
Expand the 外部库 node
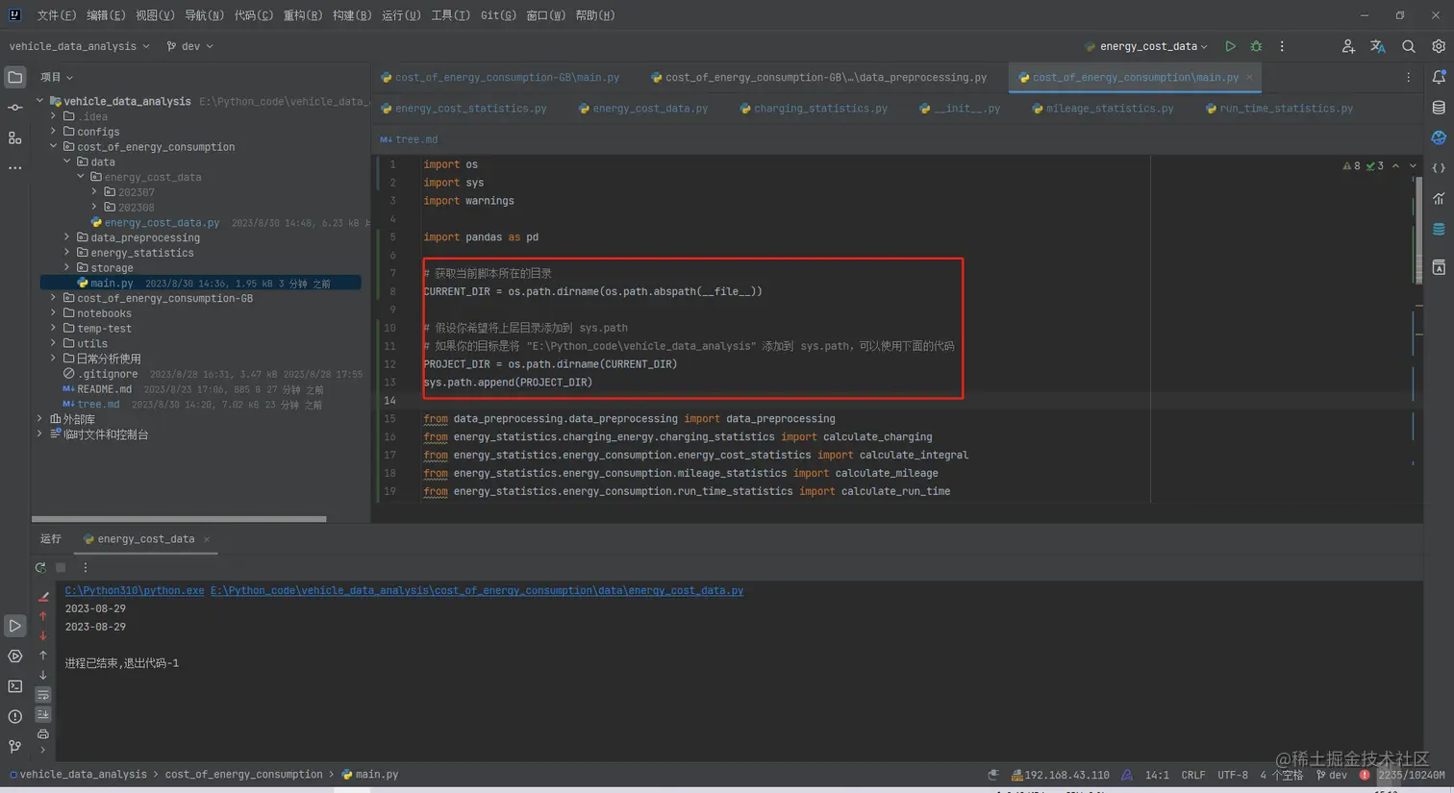40,419
